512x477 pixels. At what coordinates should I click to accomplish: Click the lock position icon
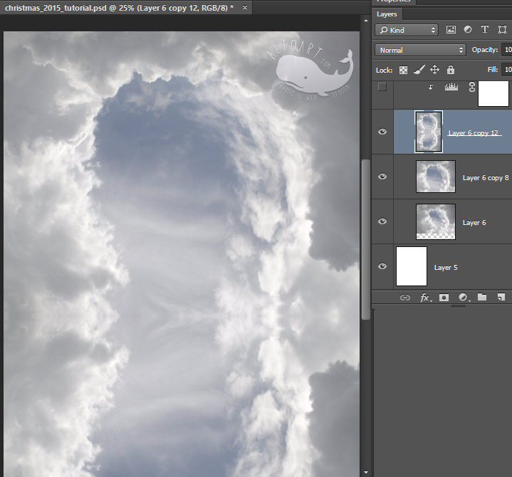(434, 70)
